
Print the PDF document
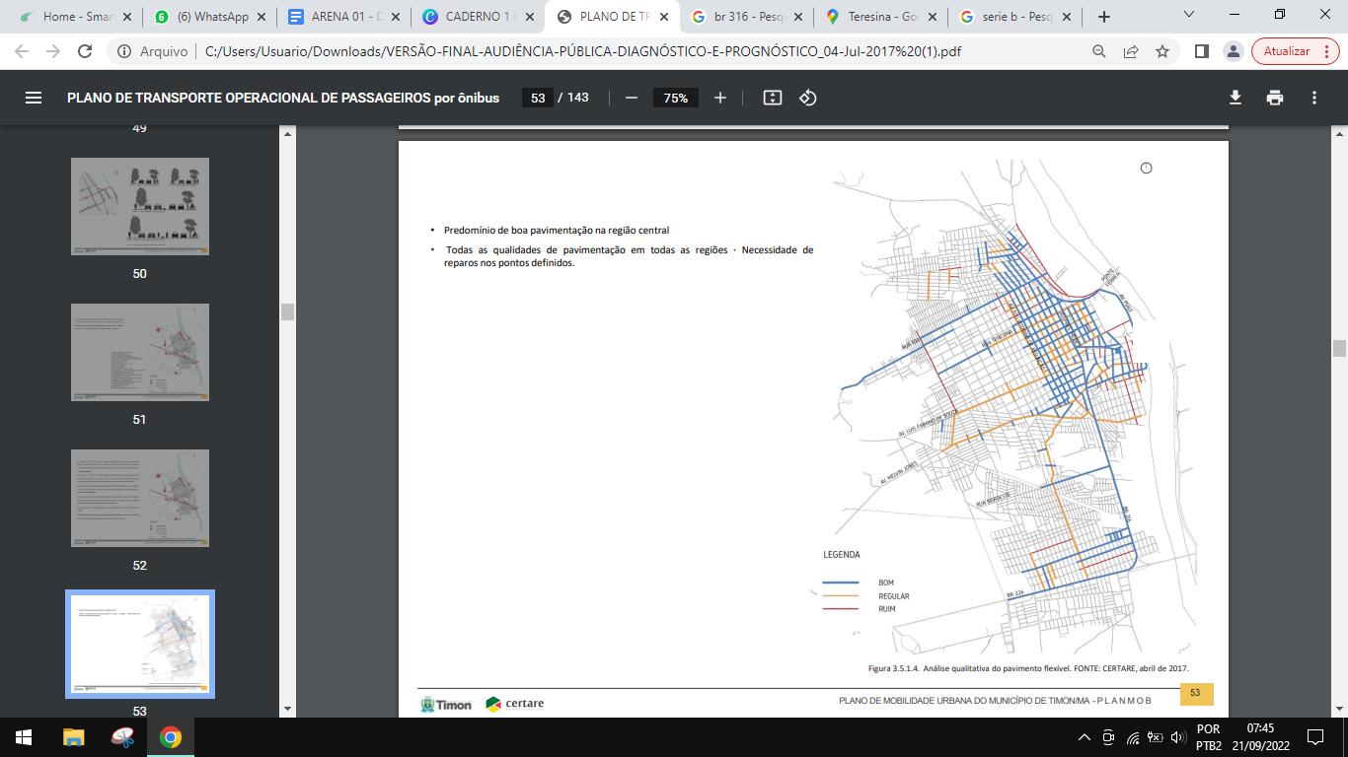[x=1275, y=98]
